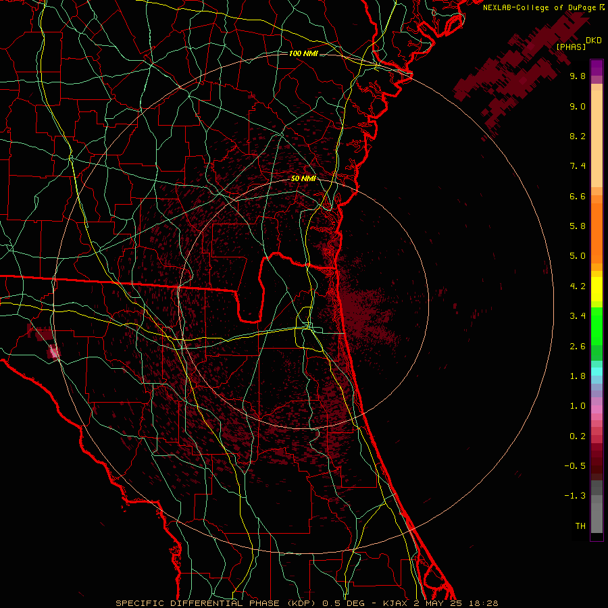Pick the light peach segment of the color bar
608x608 pixels.
[597, 138]
